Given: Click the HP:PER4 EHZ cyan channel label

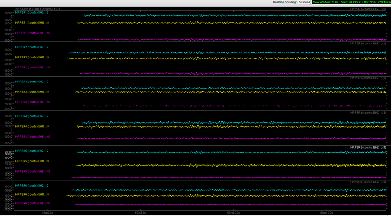Looking at the screenshot, I should (32, 116).
